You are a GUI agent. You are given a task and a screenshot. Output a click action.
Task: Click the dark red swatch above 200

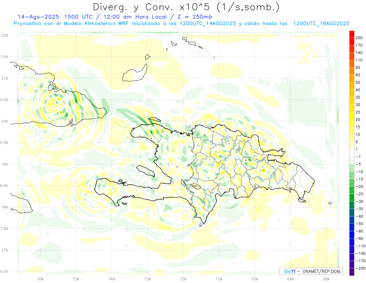pyautogui.click(x=352, y=34)
